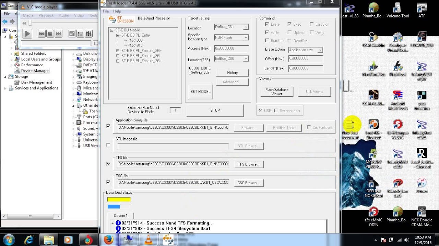Viewport: 439px width, 246px height.
Task: Expand ST-E BB PL_Feature_2G+ node
Action: [118, 51]
